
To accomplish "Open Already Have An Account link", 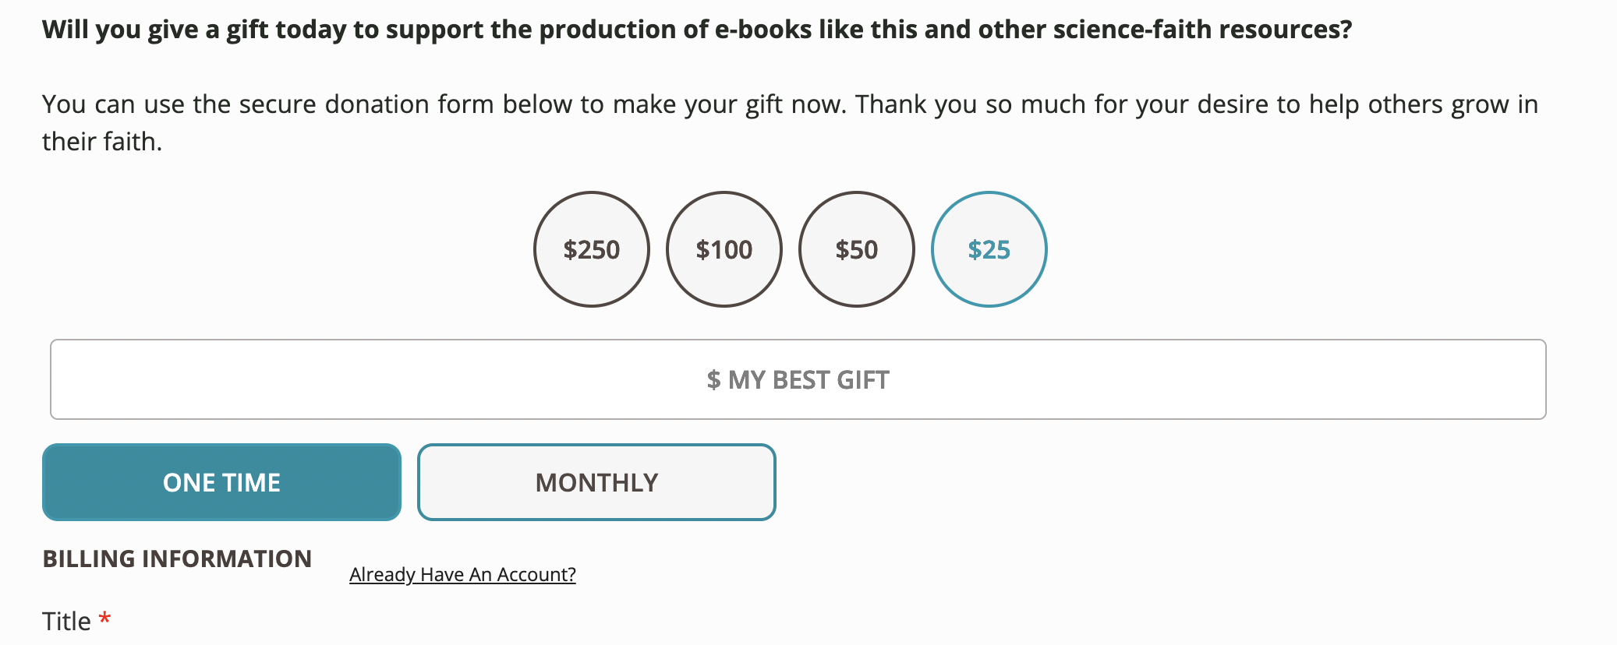I will click(x=462, y=574).
